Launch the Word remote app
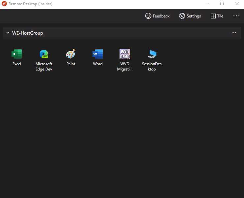 pyautogui.click(x=98, y=57)
